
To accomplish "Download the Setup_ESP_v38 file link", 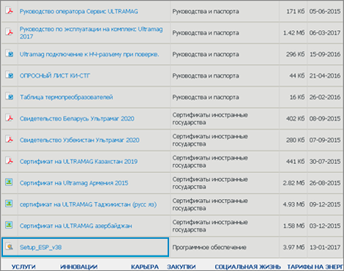I will 40,248.
